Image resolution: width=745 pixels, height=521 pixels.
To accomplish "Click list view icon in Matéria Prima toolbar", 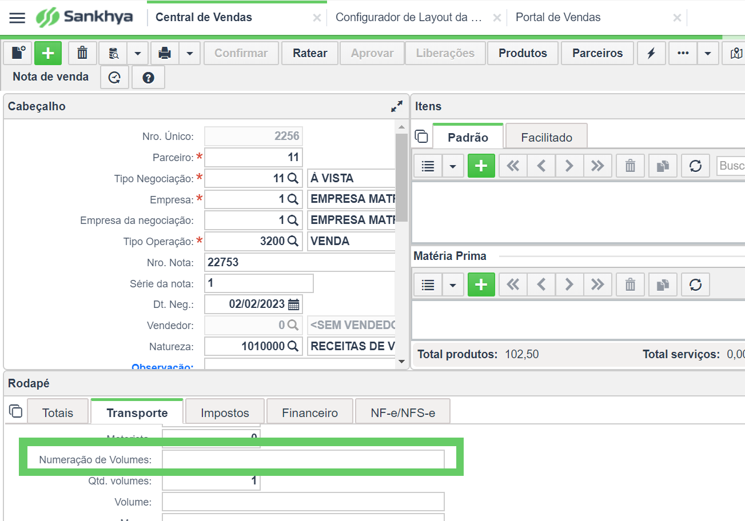I will [x=428, y=284].
